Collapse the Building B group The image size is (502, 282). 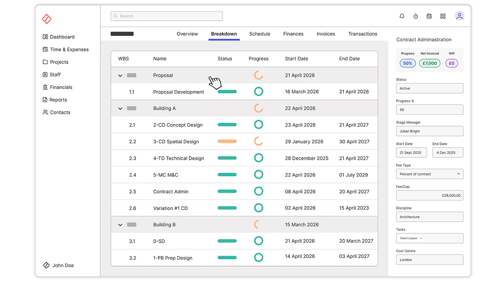tap(120, 225)
